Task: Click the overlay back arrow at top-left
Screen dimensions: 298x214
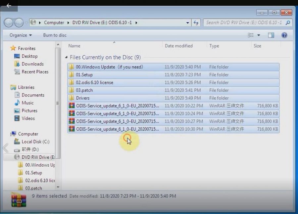Action: coord(9,6)
